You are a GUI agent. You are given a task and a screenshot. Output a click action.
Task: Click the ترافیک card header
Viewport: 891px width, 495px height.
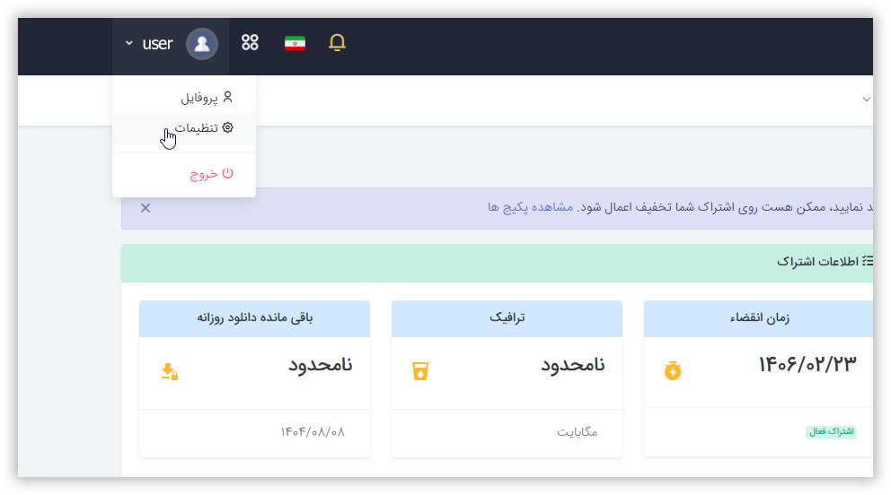click(507, 317)
